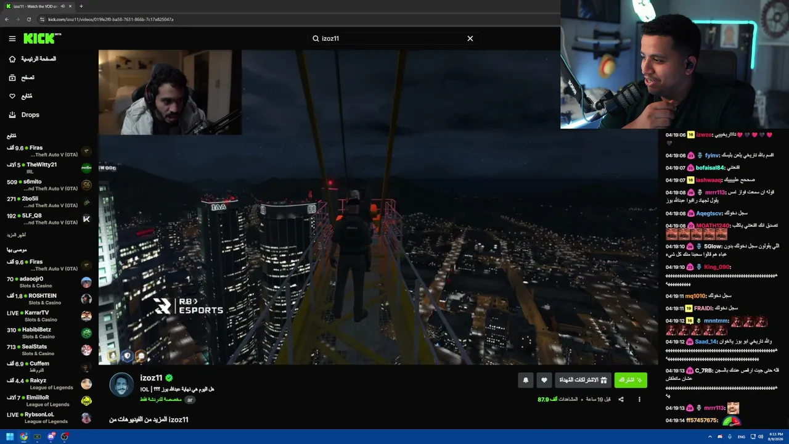Viewport: 789px width, 444px height.
Task: Click username King_090 in chat
Action: click(717, 267)
